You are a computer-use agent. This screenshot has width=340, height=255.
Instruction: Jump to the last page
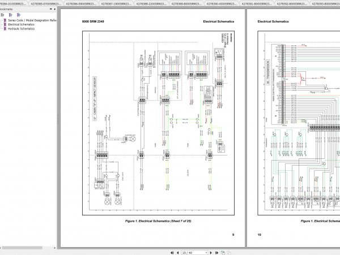point(216,253)
